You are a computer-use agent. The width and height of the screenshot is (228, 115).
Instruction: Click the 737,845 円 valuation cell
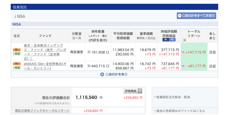click(x=170, y=64)
